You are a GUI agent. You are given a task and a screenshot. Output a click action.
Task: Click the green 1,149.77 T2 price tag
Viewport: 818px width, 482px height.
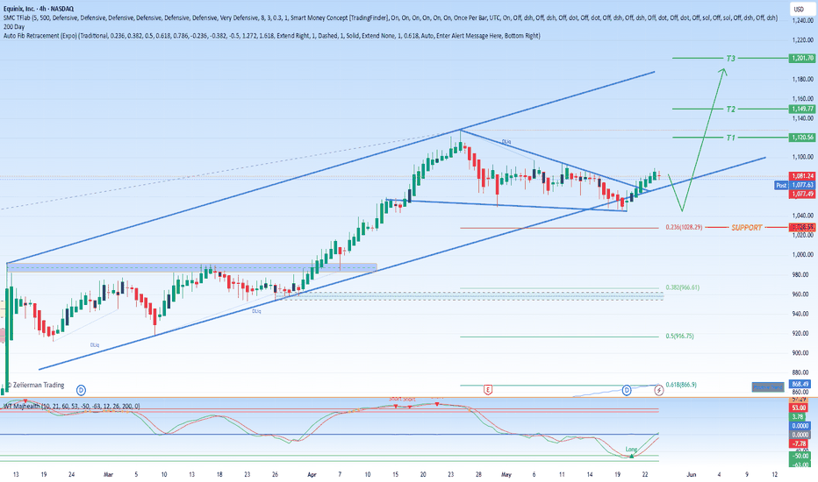pyautogui.click(x=802, y=109)
